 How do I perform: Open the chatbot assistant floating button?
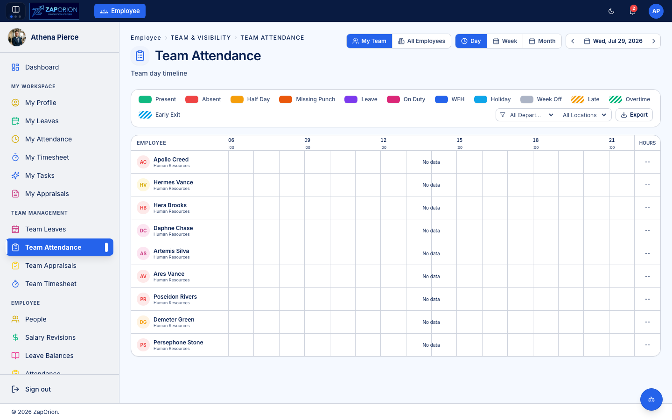651,399
